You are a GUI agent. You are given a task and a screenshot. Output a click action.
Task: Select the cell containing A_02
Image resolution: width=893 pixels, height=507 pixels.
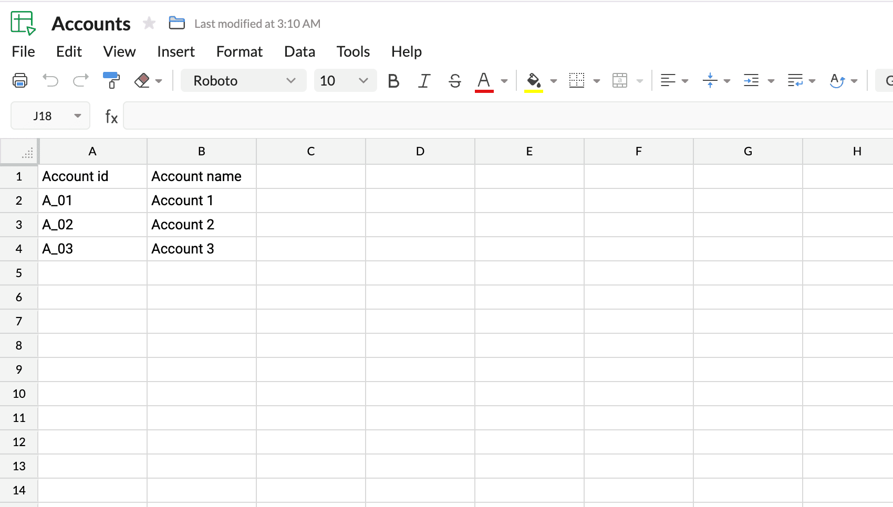[92, 225]
